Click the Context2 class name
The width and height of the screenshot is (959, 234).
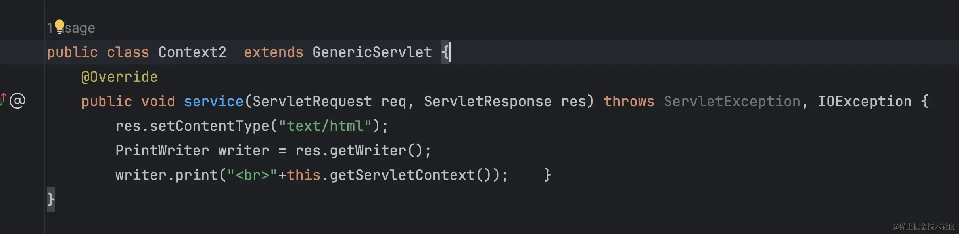[x=192, y=52]
